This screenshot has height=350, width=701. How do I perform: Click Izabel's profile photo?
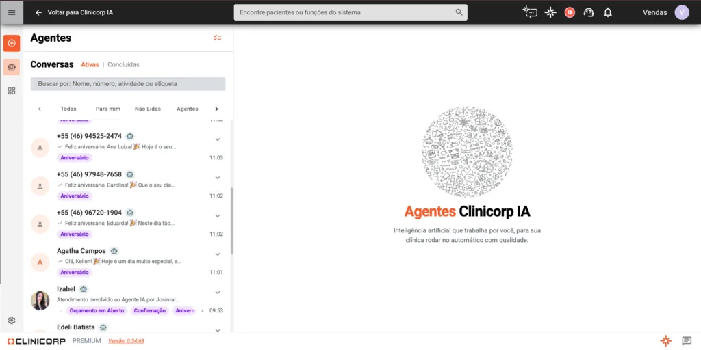tap(40, 301)
